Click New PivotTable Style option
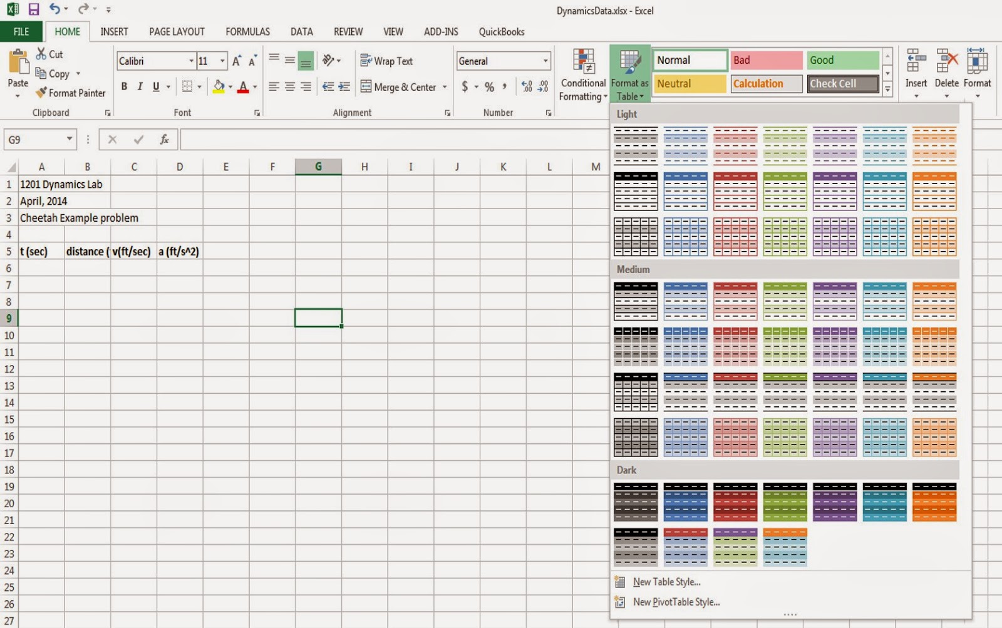Image resolution: width=1002 pixels, height=628 pixels. click(675, 602)
